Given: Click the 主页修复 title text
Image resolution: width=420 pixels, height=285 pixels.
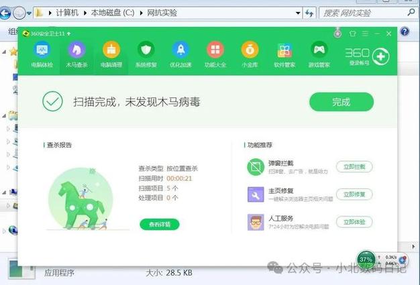Looking at the screenshot, I should (x=281, y=190).
